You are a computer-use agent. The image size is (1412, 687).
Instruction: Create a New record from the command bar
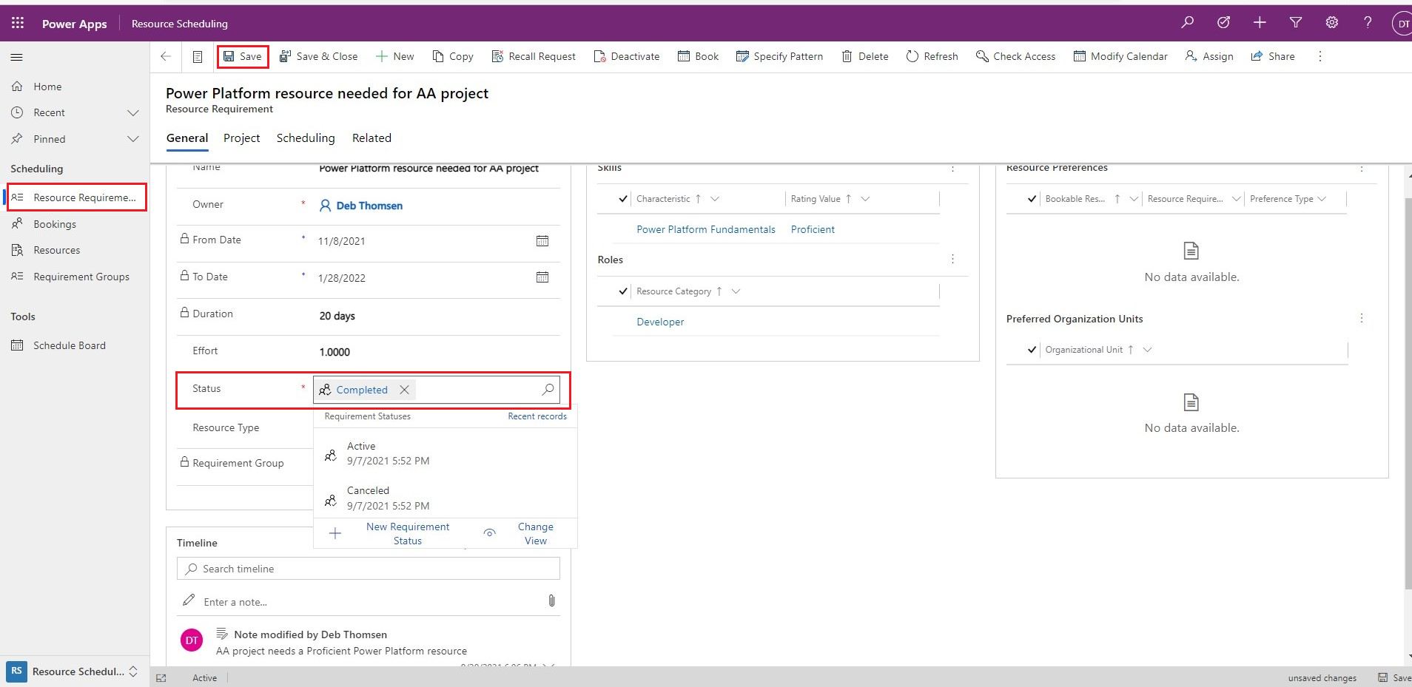(x=395, y=56)
